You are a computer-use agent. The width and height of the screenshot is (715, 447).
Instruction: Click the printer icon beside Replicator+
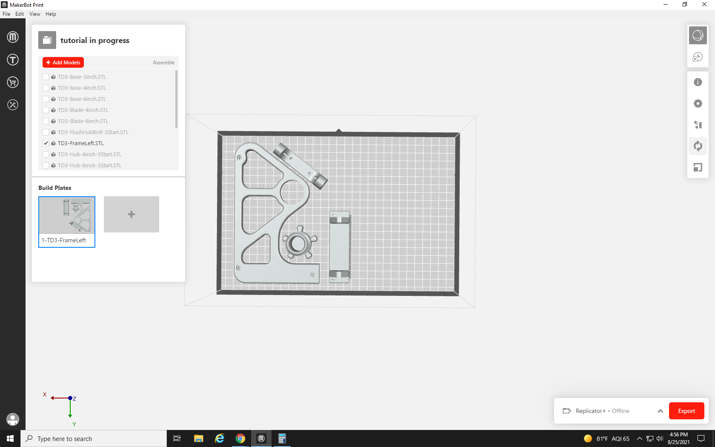tap(567, 411)
